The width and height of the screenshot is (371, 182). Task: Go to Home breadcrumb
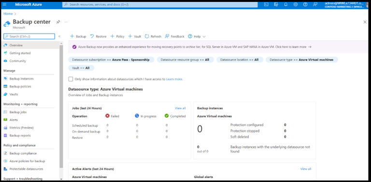point(8,14)
